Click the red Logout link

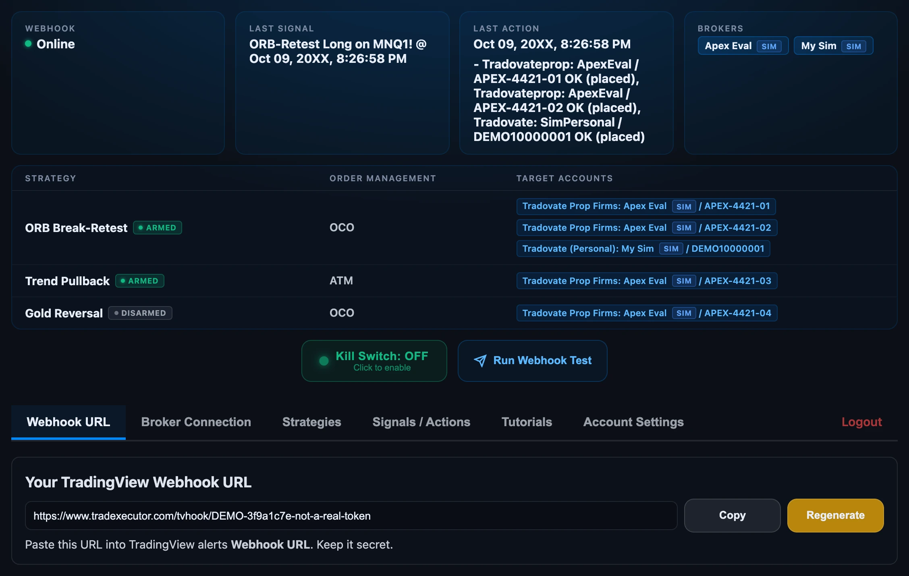861,422
